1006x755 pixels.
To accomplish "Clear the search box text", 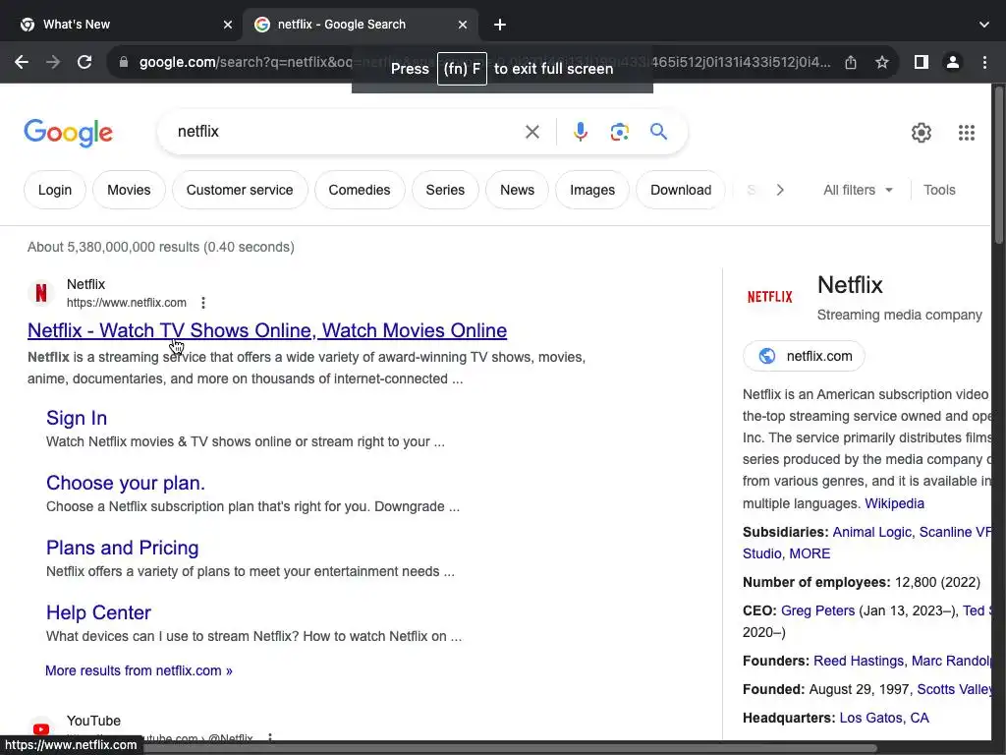I will coord(531,133).
